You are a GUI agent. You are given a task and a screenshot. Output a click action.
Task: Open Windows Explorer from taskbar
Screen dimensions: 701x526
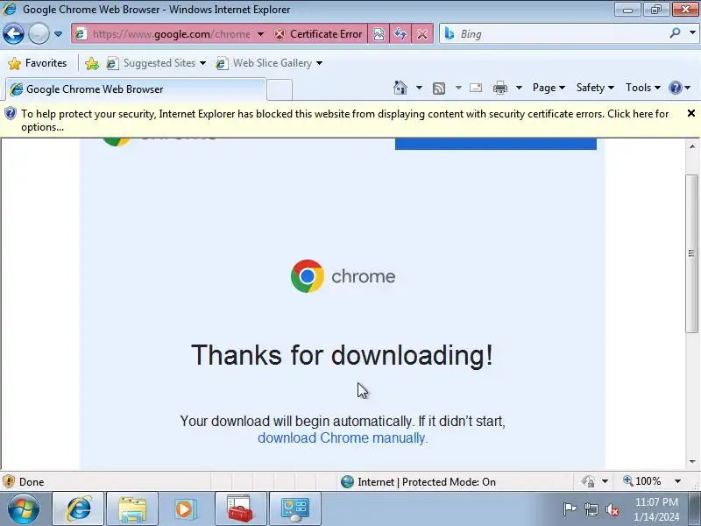(x=132, y=508)
